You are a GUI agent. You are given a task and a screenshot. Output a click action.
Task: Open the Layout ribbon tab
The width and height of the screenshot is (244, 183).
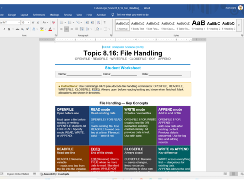click(24, 15)
